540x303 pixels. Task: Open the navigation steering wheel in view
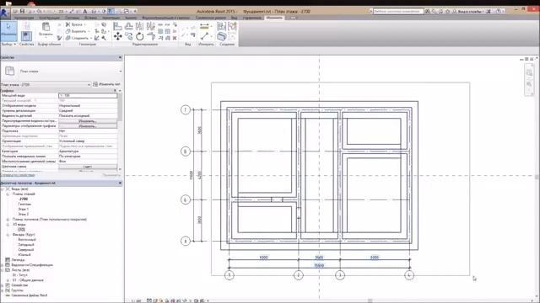click(529, 72)
